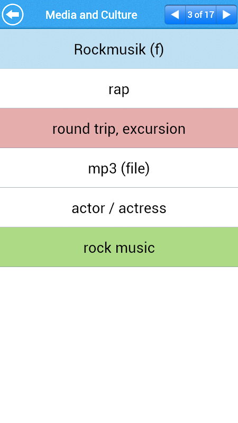Tap the back arrow icon
The image size is (238, 423).
coord(13,14)
